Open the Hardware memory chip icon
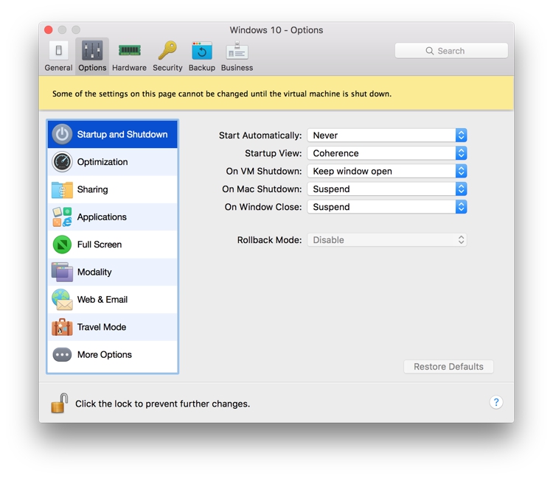553x478 pixels. pyautogui.click(x=130, y=50)
